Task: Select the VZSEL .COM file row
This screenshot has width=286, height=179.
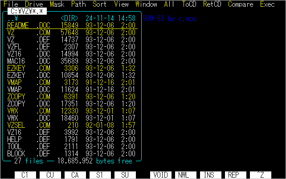Action: 71,125
